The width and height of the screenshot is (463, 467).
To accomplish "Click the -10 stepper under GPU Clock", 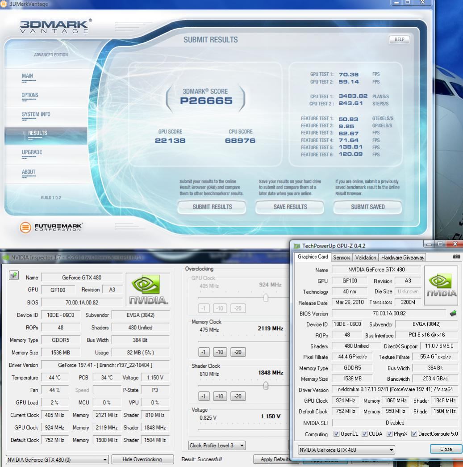I will coord(220,308).
